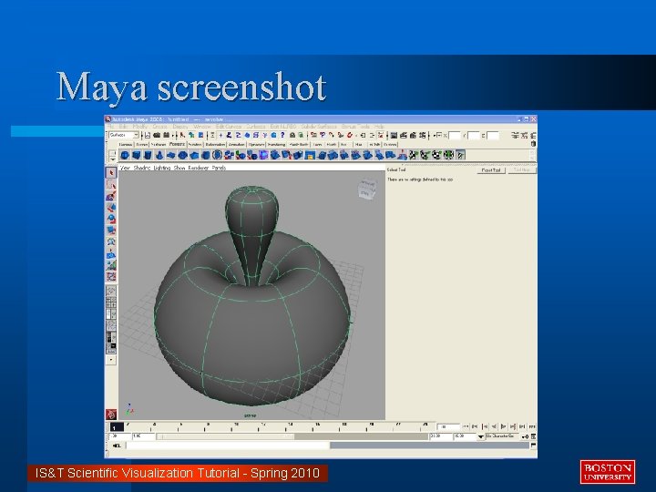Switch to the Surfaces shelf tab
The height and width of the screenshot is (492, 656).
(159, 144)
